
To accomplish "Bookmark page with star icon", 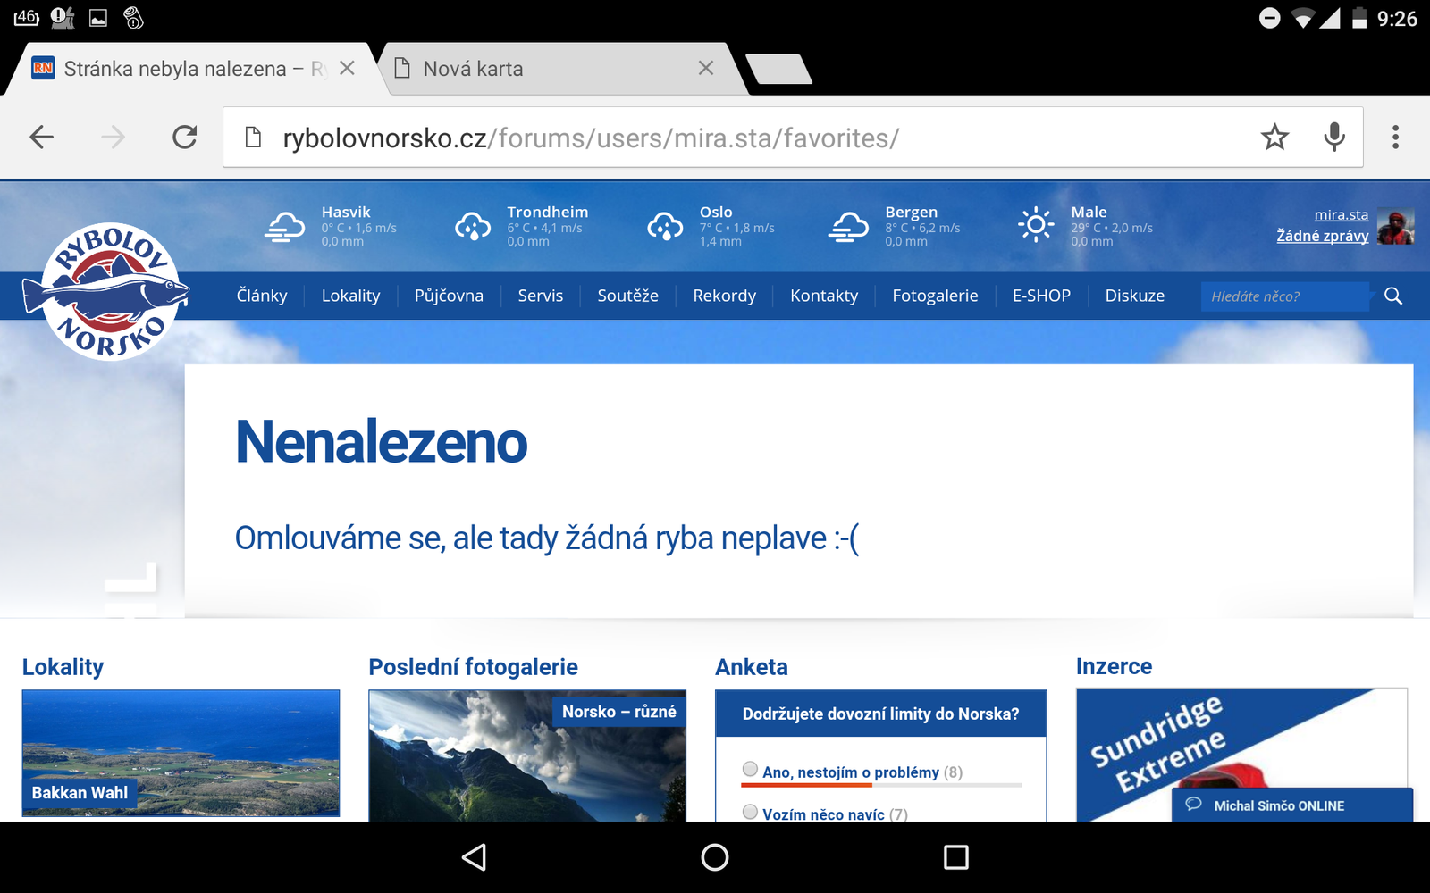I will pyautogui.click(x=1274, y=138).
